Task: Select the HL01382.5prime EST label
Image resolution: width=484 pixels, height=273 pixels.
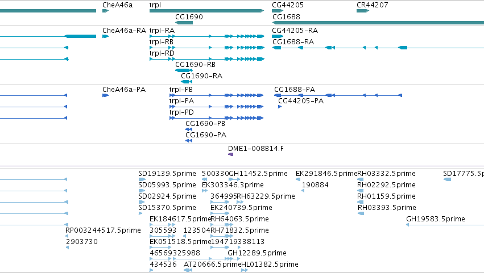Action: pyautogui.click(x=270, y=264)
